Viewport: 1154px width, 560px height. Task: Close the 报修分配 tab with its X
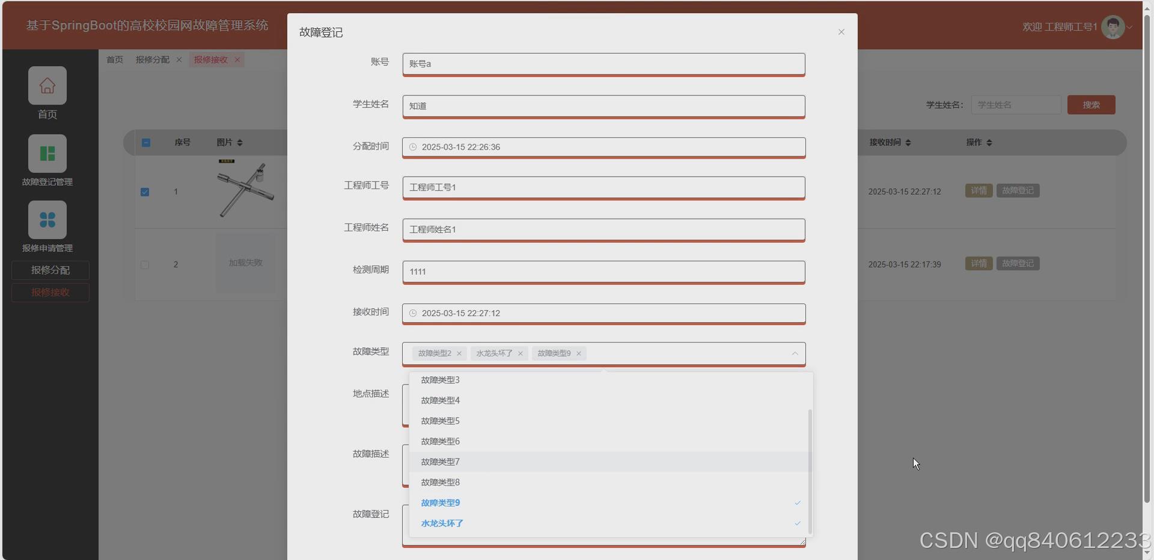pyautogui.click(x=179, y=59)
